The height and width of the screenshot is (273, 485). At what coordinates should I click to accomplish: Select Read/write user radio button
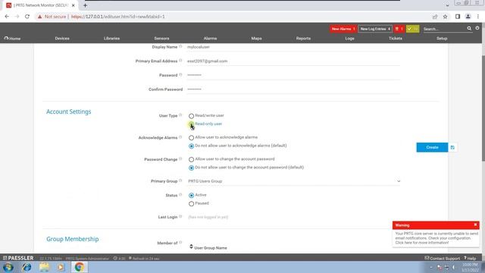[x=191, y=116]
